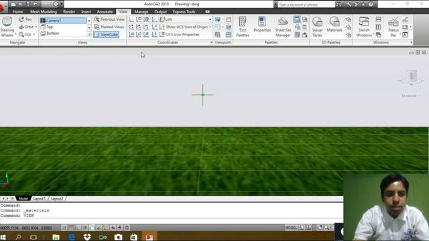Expand Show UCS Icon at Origin dropdown
The height and width of the screenshot is (241, 429).
coord(210,27)
